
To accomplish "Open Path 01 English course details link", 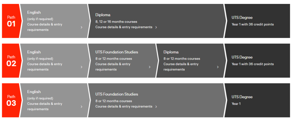I will [x=45, y=27].
